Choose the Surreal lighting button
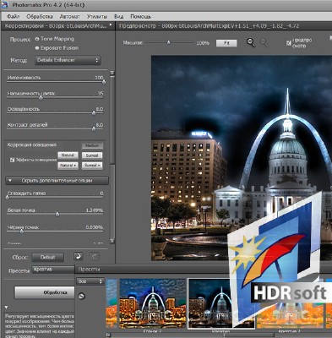Image resolution: width=332 pixels, height=338 pixels. click(92, 155)
